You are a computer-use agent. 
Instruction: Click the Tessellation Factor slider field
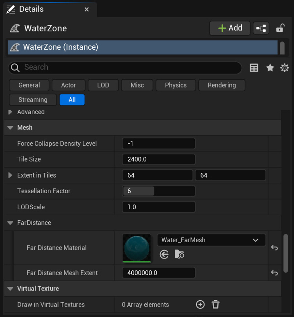point(158,191)
